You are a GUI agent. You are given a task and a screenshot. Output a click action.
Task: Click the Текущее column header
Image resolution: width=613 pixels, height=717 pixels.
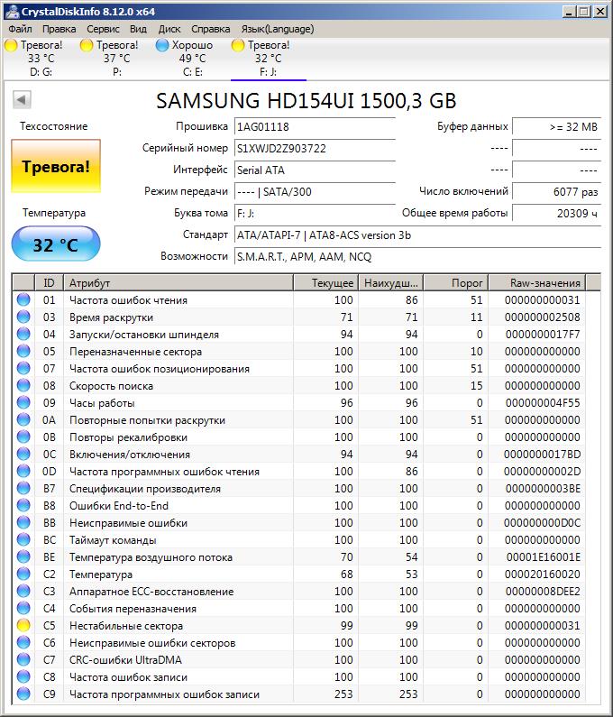click(326, 283)
